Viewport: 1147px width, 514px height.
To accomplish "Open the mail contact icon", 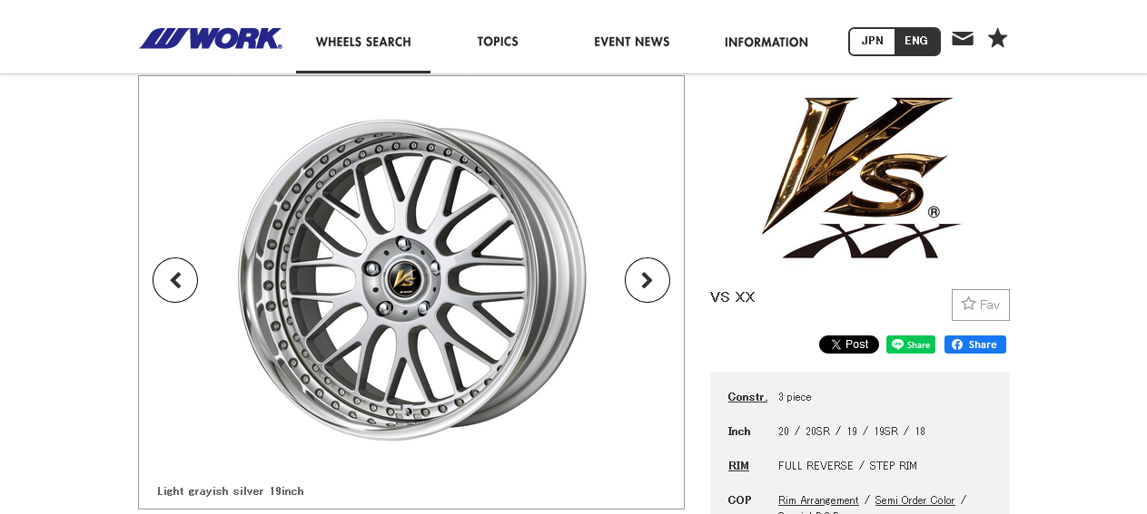I will pyautogui.click(x=963, y=38).
